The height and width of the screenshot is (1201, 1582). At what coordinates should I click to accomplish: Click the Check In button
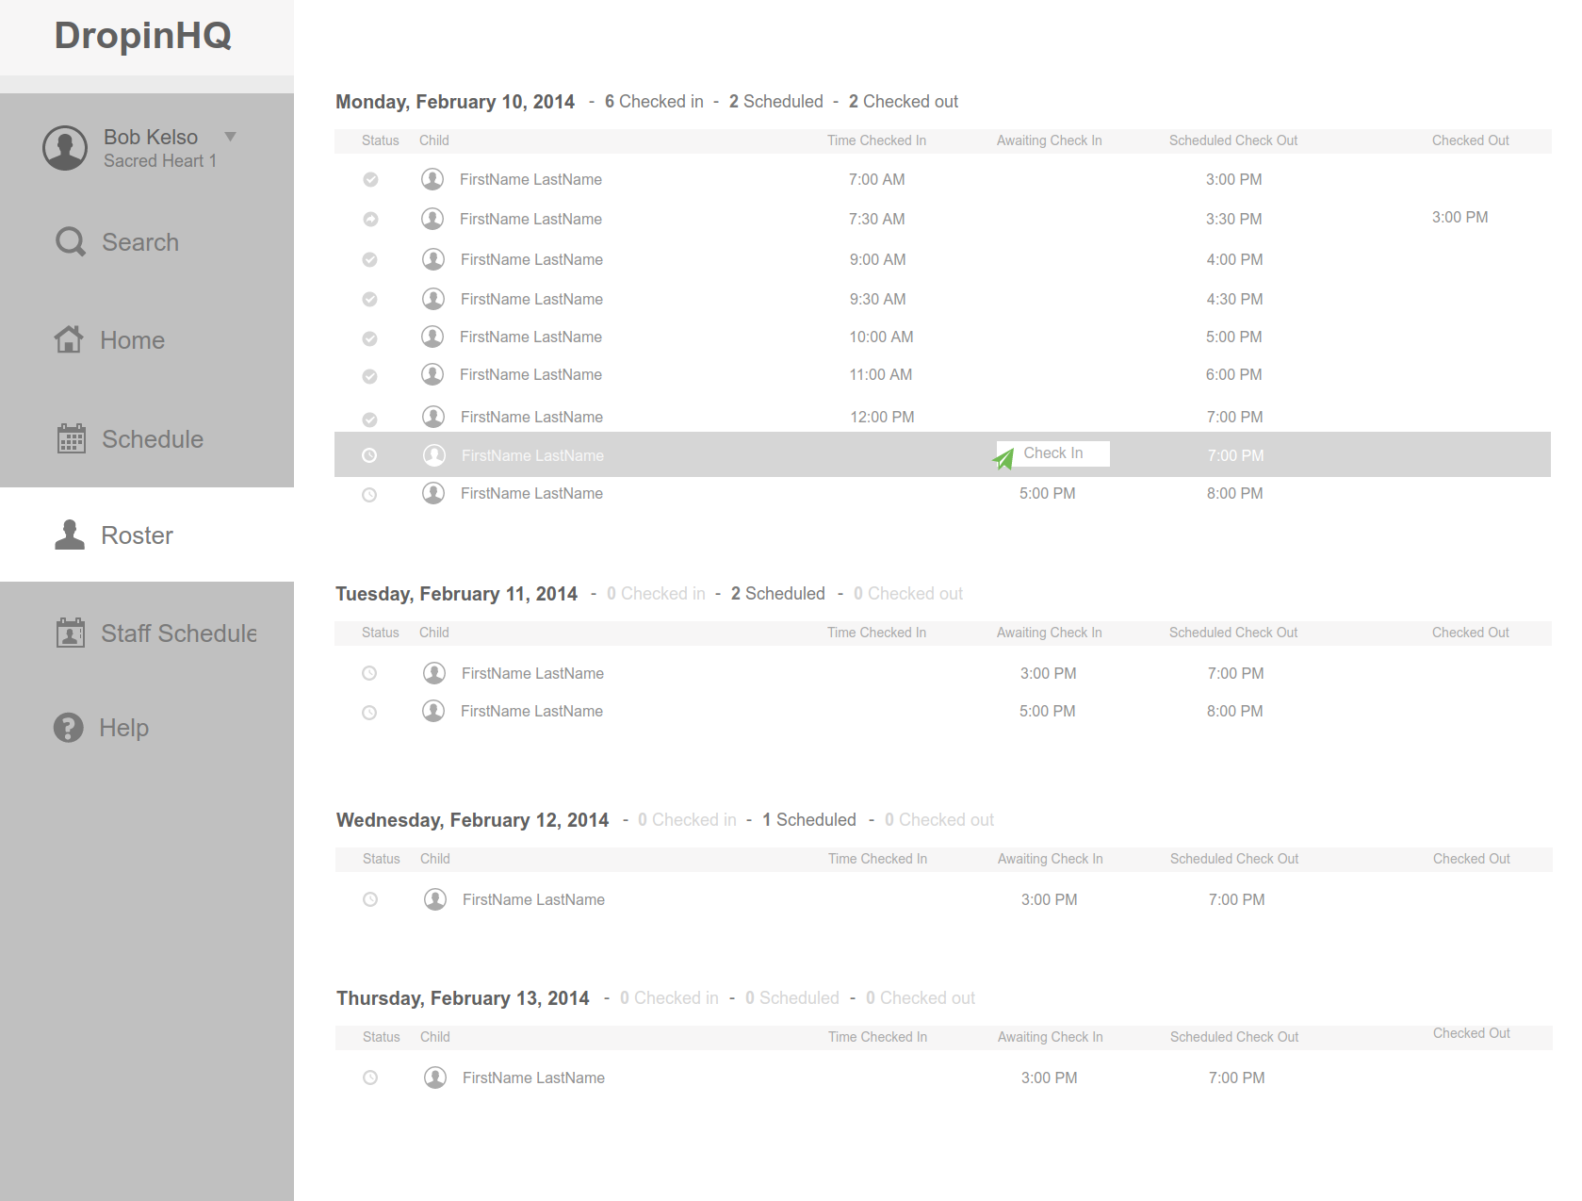click(1053, 453)
